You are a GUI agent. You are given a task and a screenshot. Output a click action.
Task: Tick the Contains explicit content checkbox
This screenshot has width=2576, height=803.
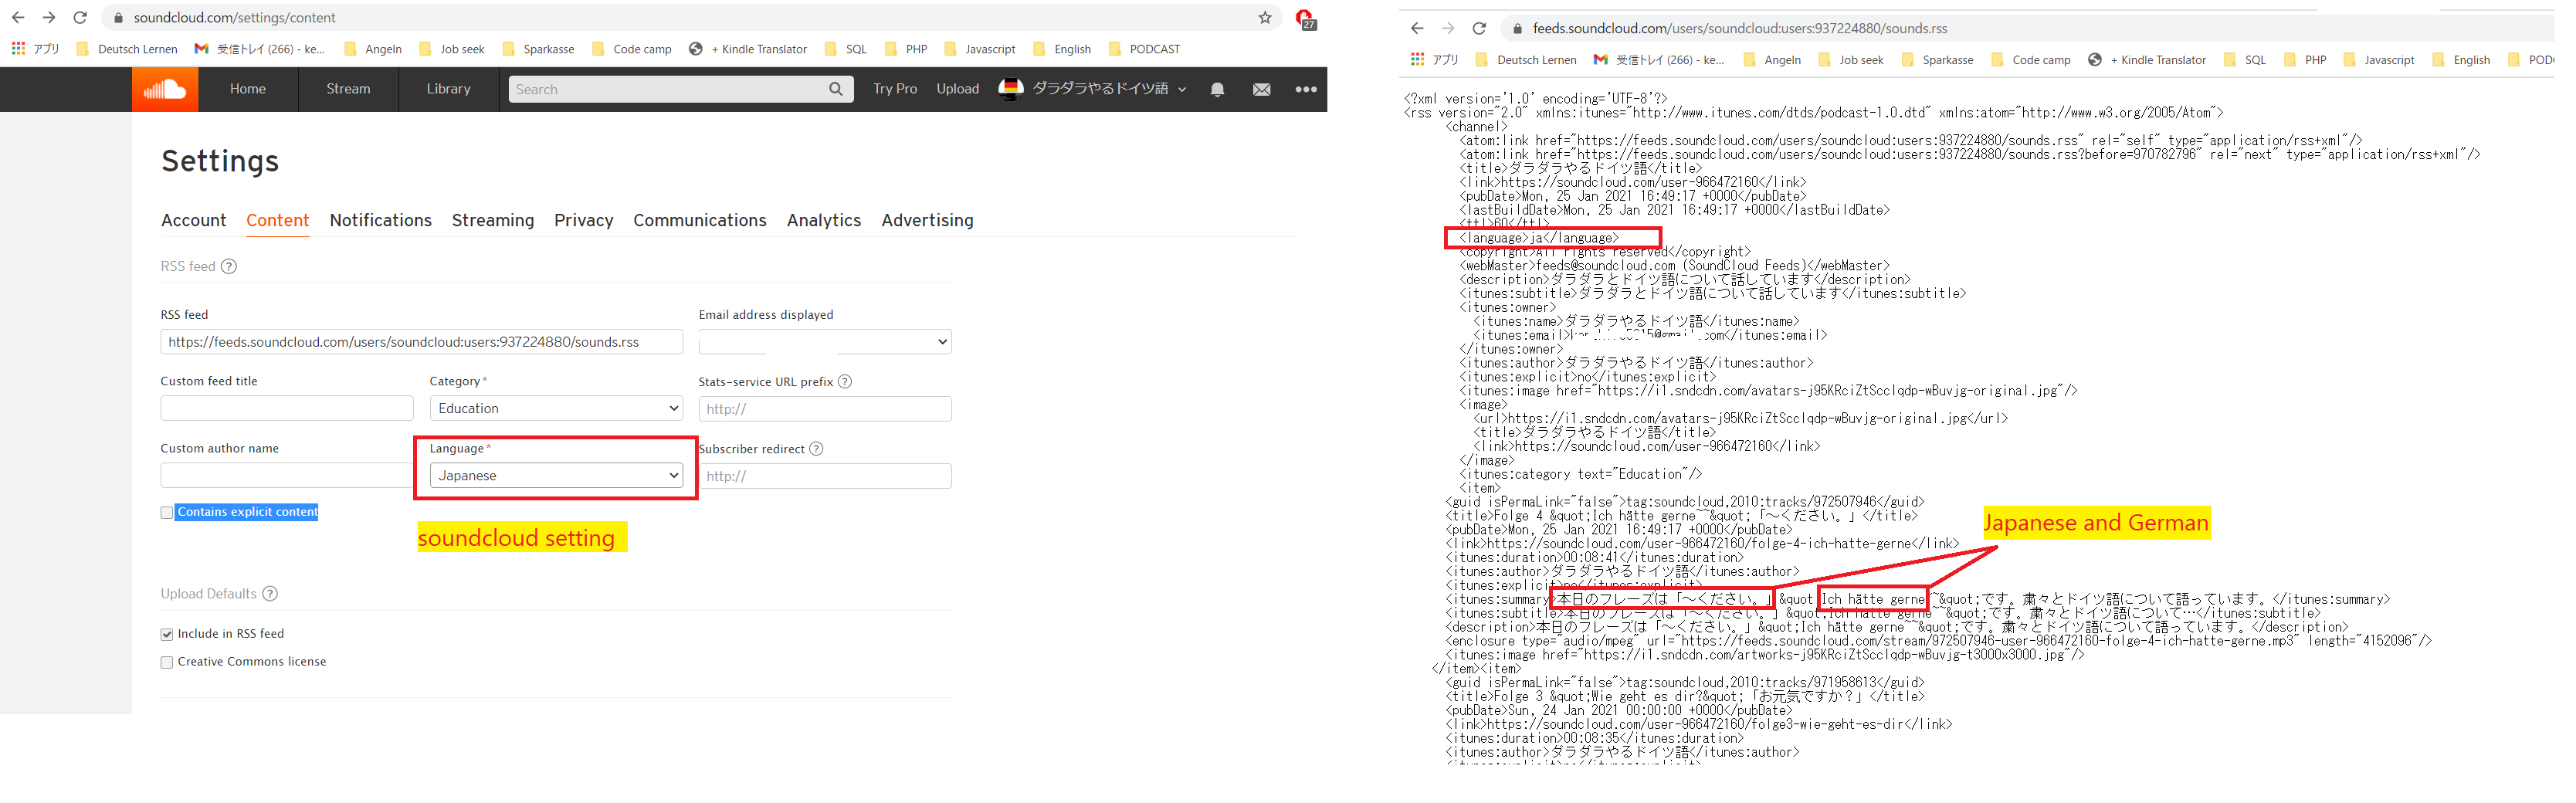point(167,512)
